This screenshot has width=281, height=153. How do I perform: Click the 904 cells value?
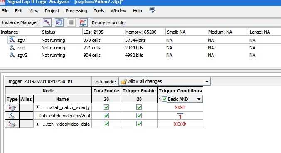pyautogui.click(x=92, y=55)
